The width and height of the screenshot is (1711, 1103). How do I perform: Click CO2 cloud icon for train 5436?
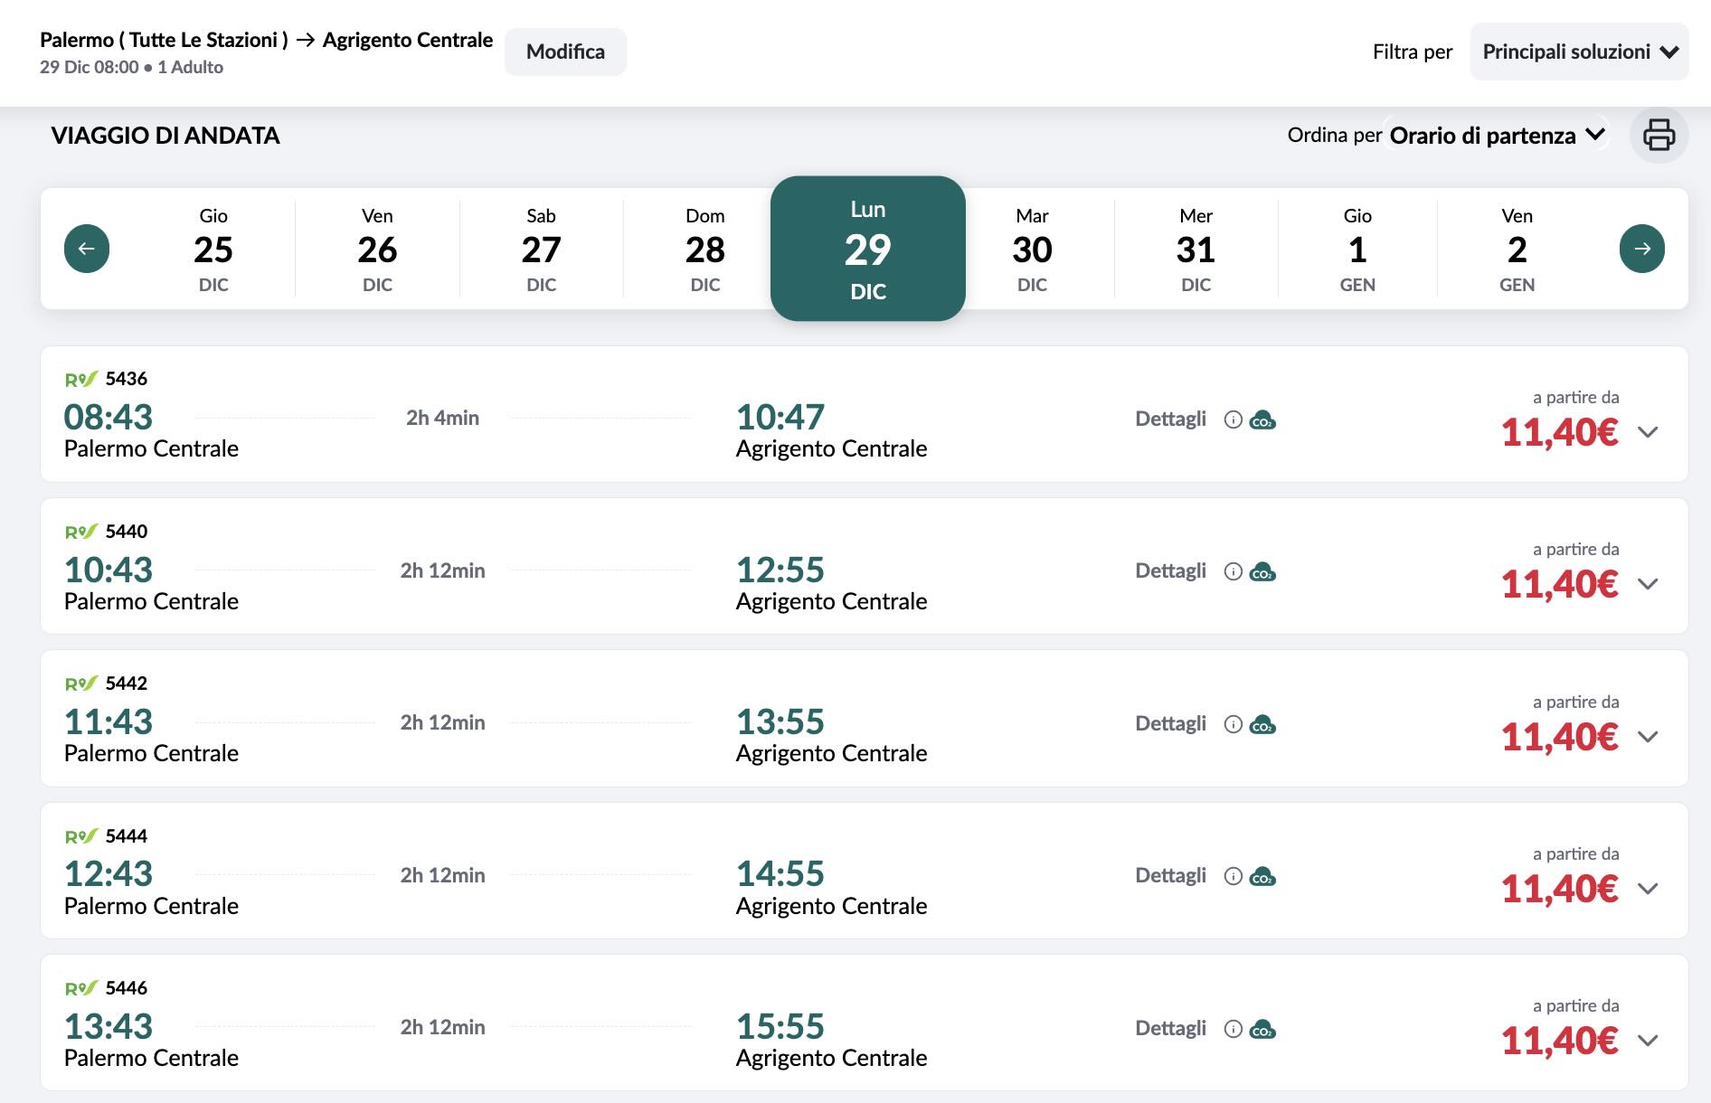1262,420
